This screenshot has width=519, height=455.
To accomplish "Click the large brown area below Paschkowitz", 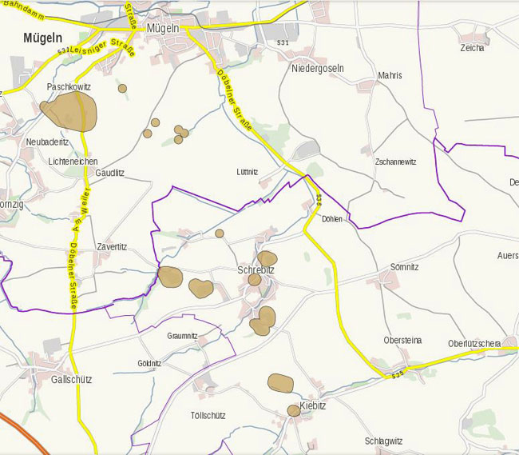I will (70, 111).
